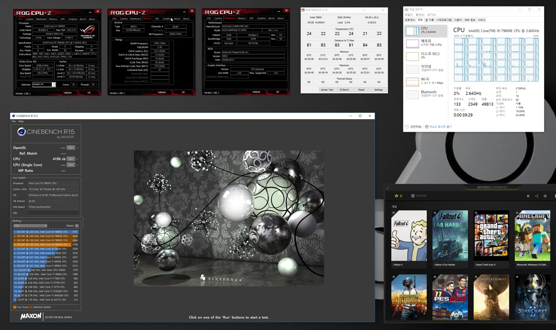Open the File menu in Task Manager
Image resolution: width=556 pixels, height=330 pixels.
408,14
